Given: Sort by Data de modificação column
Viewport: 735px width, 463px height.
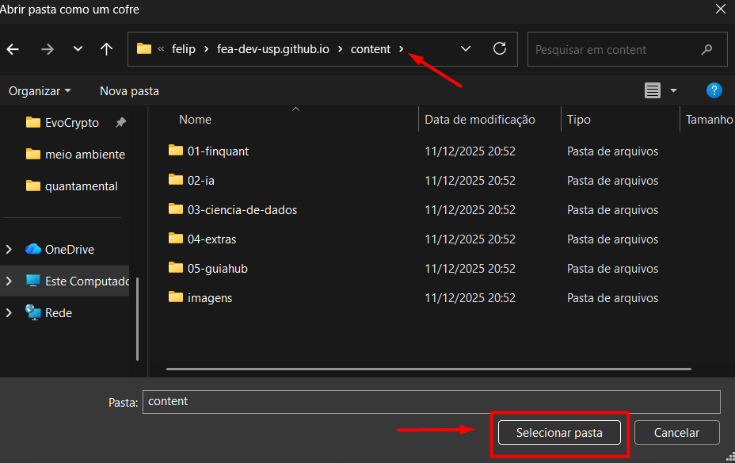Looking at the screenshot, I should point(480,120).
